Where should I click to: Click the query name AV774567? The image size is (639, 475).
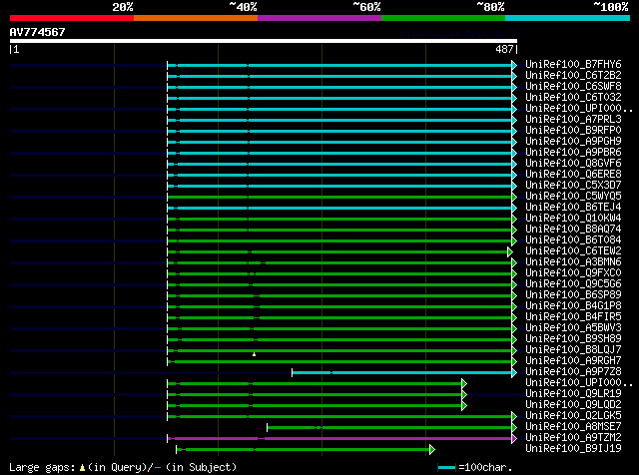pyautogui.click(x=37, y=32)
